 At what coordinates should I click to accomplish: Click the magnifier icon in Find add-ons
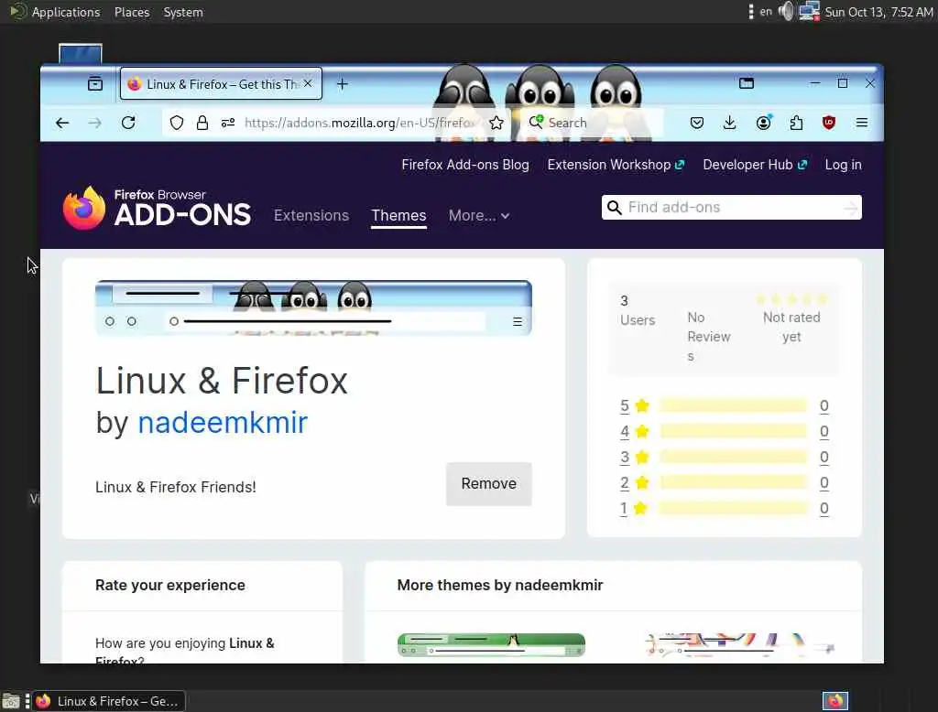coord(614,208)
